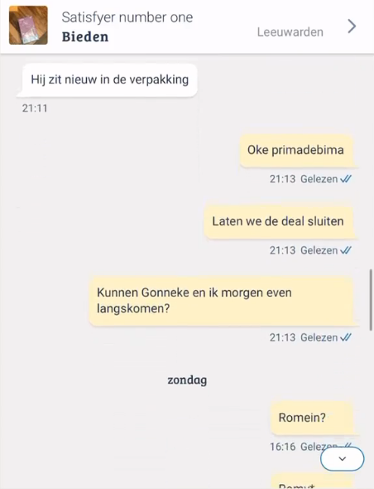The width and height of the screenshot is (374, 489).
Task: Click the "Gelezen" status under "Oke primadebima"
Action: click(x=319, y=179)
